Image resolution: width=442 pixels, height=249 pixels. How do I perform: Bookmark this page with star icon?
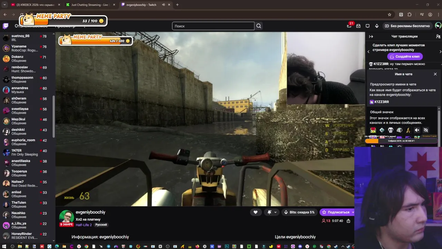[390, 15]
